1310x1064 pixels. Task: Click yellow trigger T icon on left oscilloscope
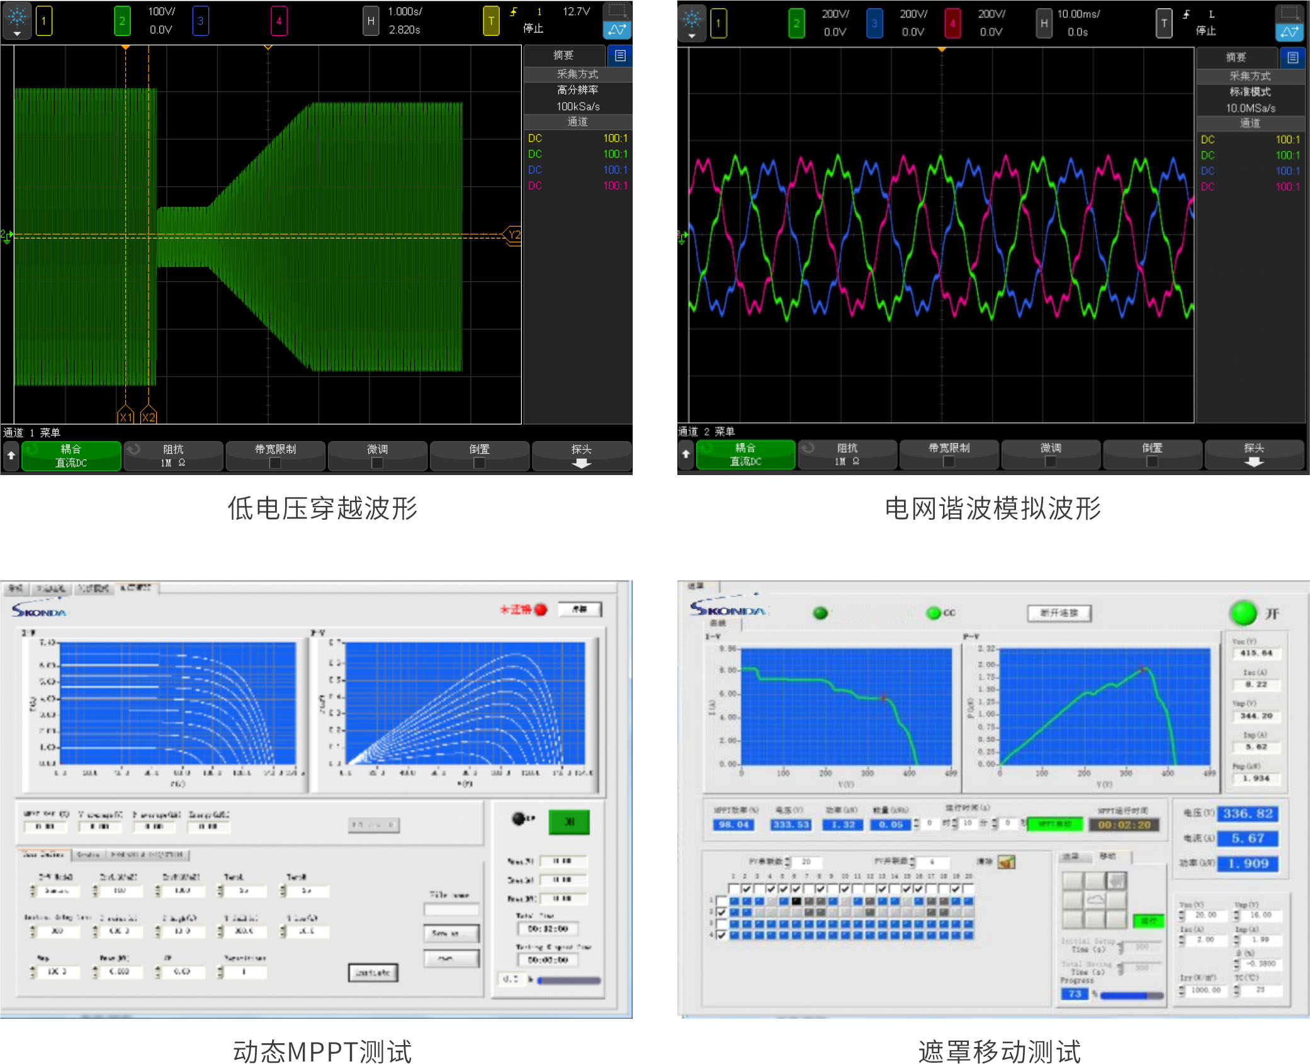coord(491,21)
